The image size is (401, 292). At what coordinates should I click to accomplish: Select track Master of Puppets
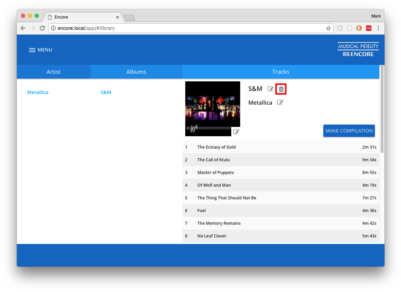click(x=281, y=173)
